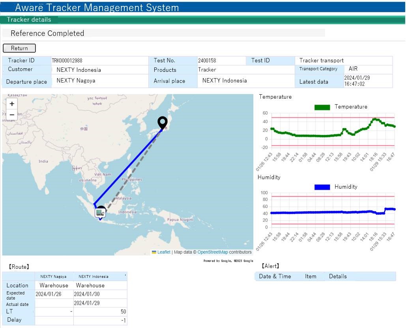Select expected date 2024/01/30

pos(87,294)
